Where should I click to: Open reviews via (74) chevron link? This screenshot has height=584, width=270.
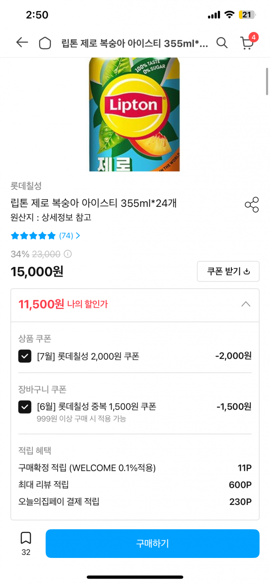[x=70, y=236]
